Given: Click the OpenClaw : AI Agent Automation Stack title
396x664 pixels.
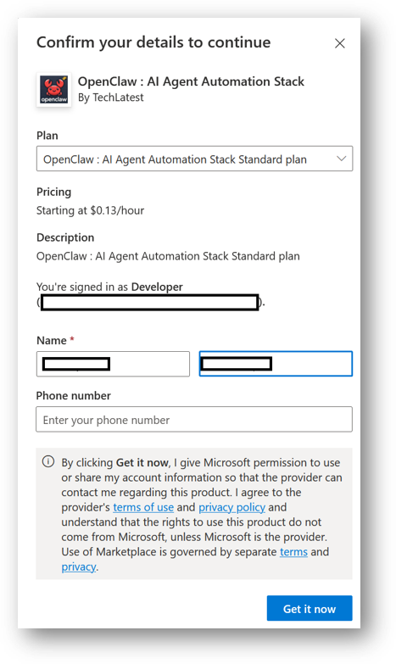Looking at the screenshot, I should 191,81.
